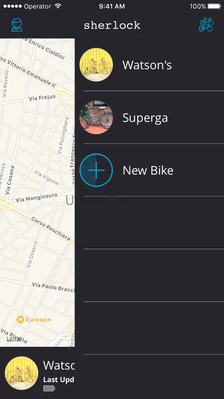Tap the "sherlock" title in the header

pos(112,25)
